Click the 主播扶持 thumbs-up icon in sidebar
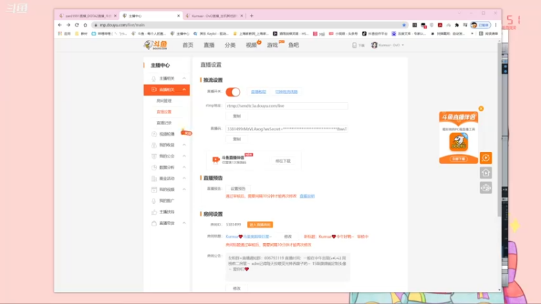Screen dimensions: 541x304 coord(154,212)
